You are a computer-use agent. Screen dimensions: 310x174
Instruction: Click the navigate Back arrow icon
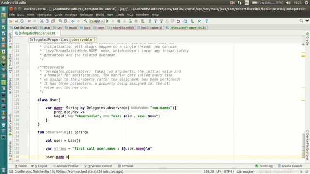pyautogui.click(x=73, y=21)
